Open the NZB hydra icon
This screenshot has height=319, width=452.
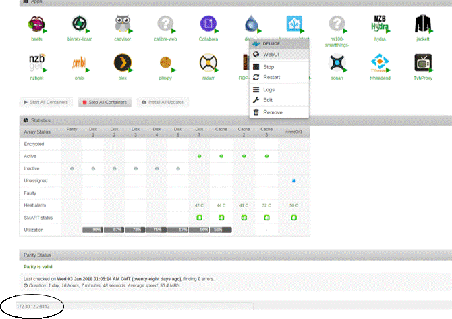pyautogui.click(x=380, y=24)
